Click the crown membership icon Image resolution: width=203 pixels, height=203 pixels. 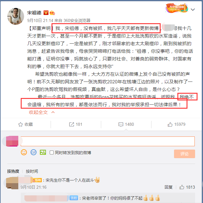point(52,13)
